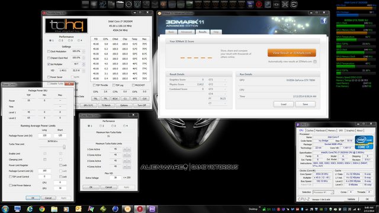Click the Package Power Limit long input field
379x213 pixels.
point(44,135)
